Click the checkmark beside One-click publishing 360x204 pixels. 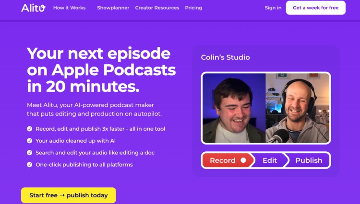[30, 165]
